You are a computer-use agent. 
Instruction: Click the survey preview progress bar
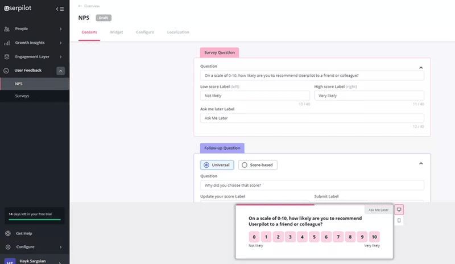(275, 205)
